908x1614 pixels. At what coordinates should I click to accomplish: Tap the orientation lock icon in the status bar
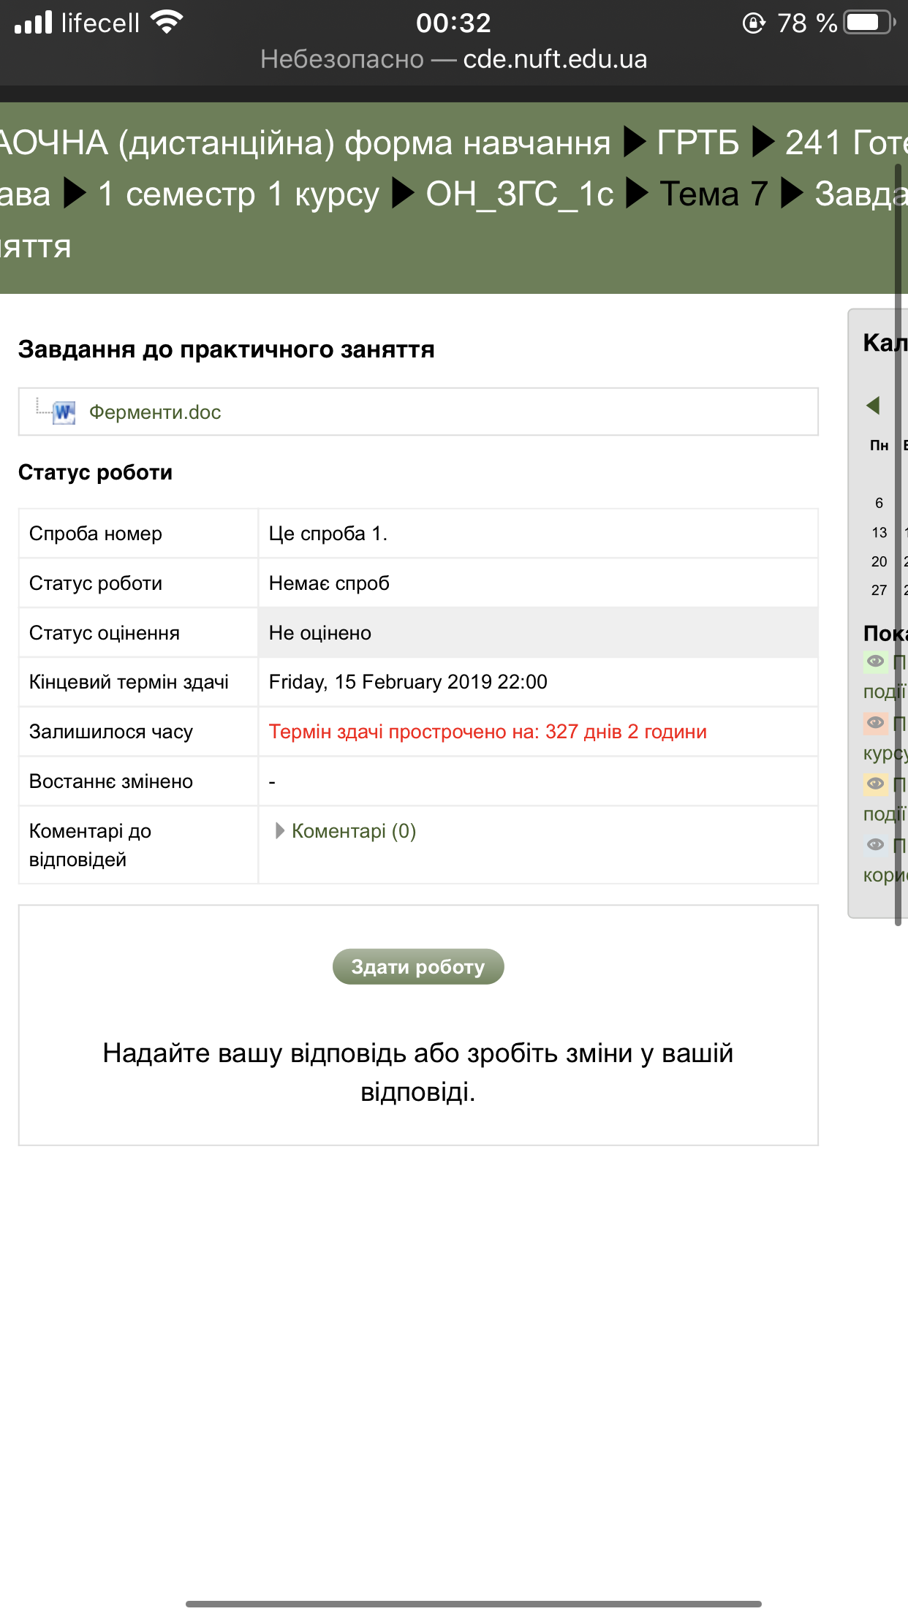(x=753, y=23)
